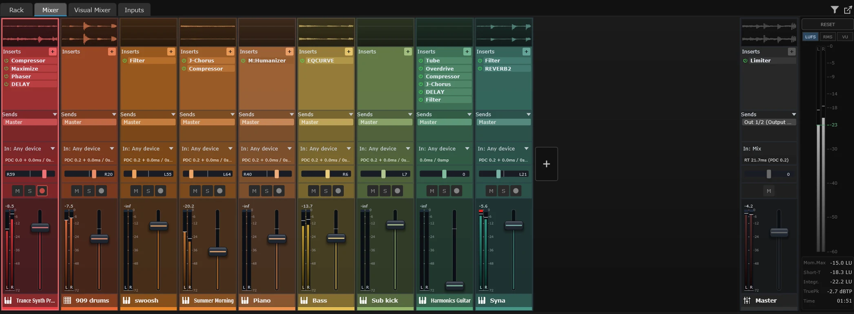
Task: Reset the loudness meter
Action: point(827,24)
